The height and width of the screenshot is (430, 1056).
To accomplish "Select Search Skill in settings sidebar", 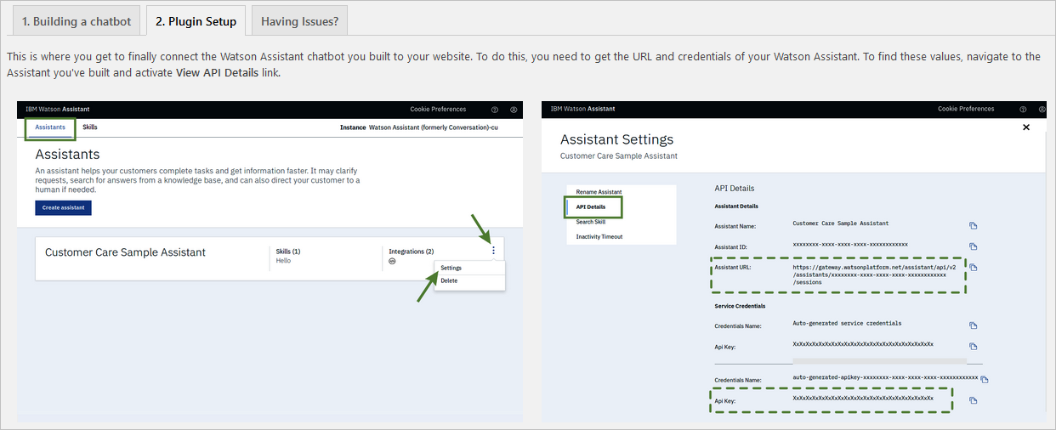I will coord(591,222).
